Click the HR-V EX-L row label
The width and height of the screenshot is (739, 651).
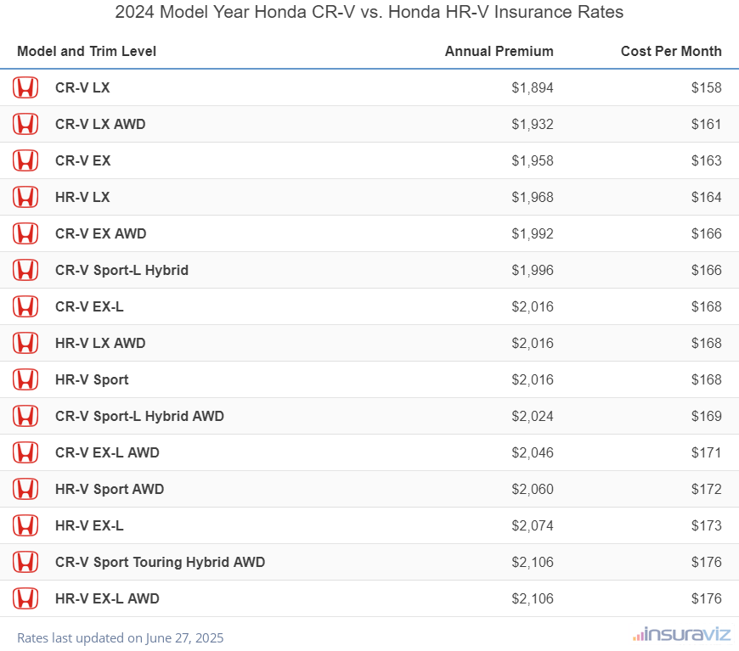click(89, 525)
